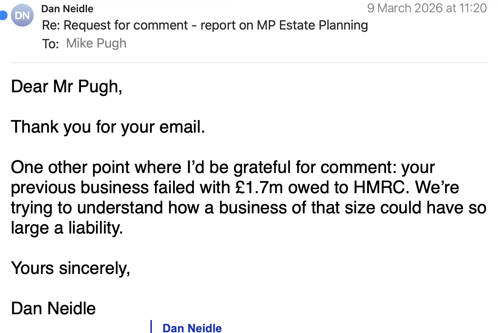This screenshot has height=333, width=498.
Task: Click the blue quote bar before the signature
Action: coord(151,327)
